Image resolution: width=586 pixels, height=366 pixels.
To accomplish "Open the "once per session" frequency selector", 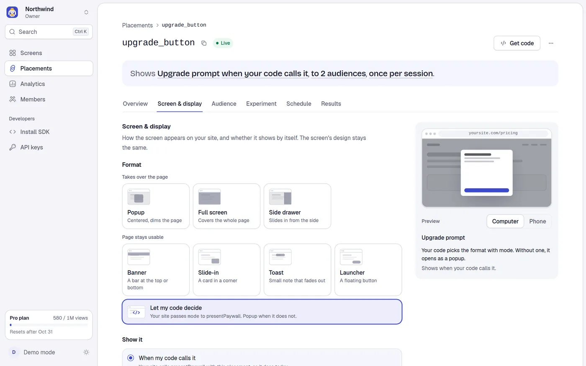I will (401, 74).
